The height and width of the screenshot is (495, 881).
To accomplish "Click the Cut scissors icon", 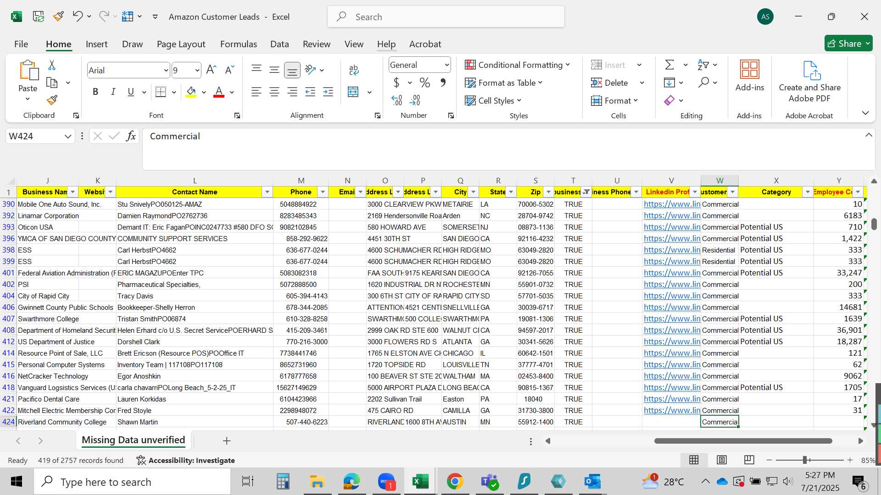I will coord(52,65).
